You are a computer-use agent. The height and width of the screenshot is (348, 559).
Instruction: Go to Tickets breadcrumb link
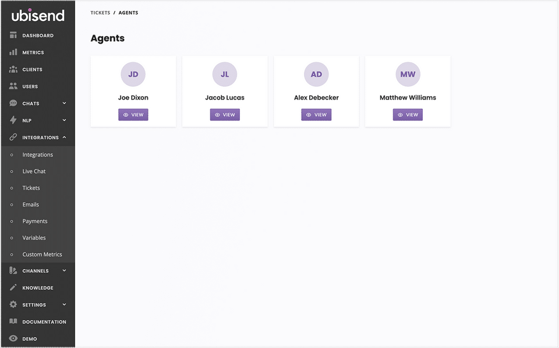[100, 13]
